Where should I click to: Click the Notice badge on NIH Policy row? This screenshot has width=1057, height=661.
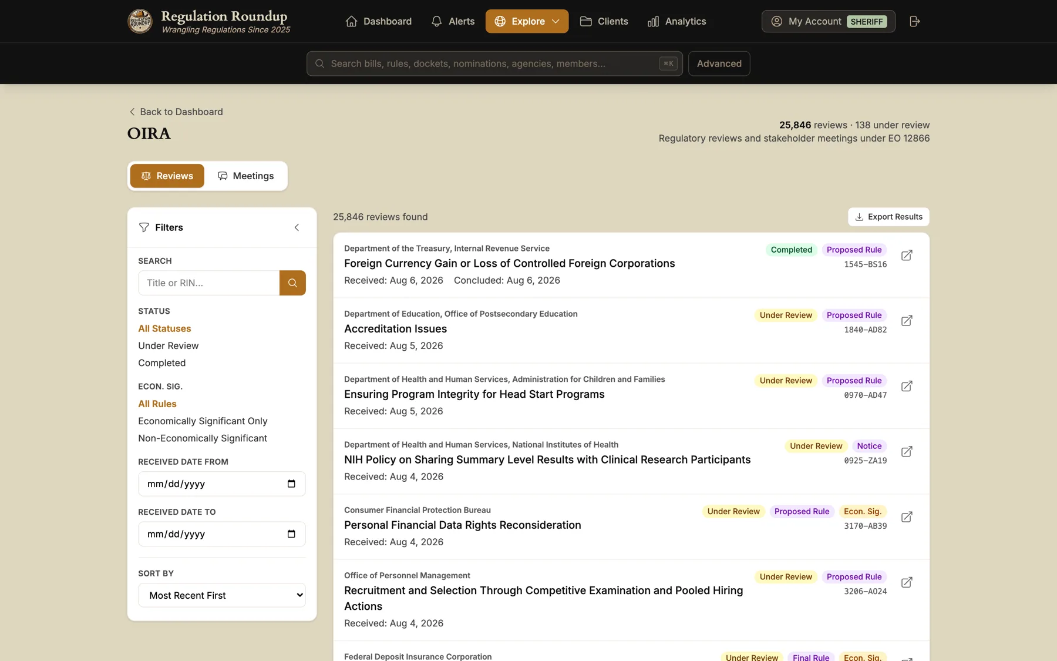tap(869, 446)
